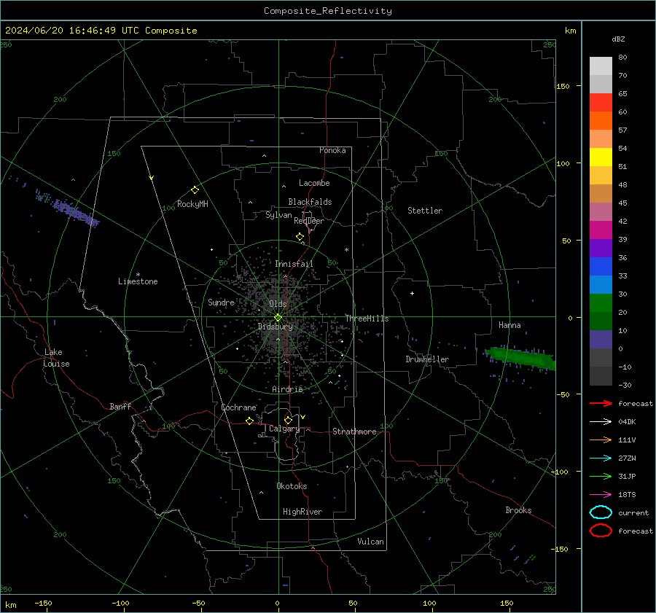Image resolution: width=656 pixels, height=613 pixels.
Task: Click the Blackfalds label
Action: coord(310,202)
